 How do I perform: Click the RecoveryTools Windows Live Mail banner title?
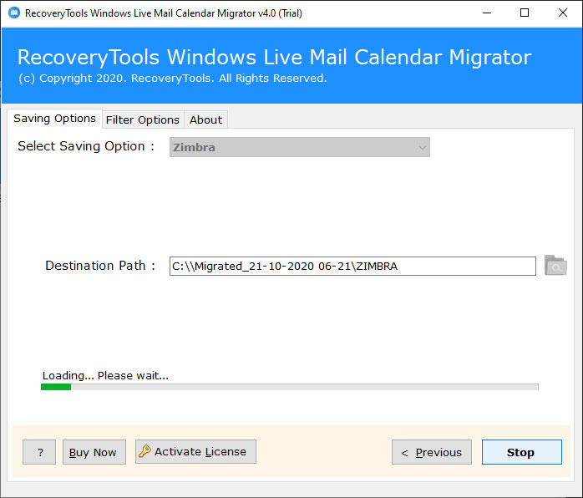point(275,58)
